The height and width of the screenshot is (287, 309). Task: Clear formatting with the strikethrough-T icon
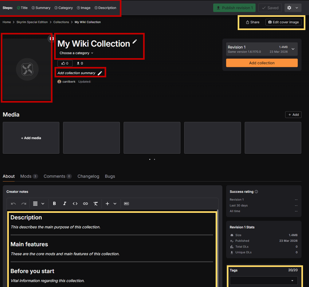[x=96, y=204]
